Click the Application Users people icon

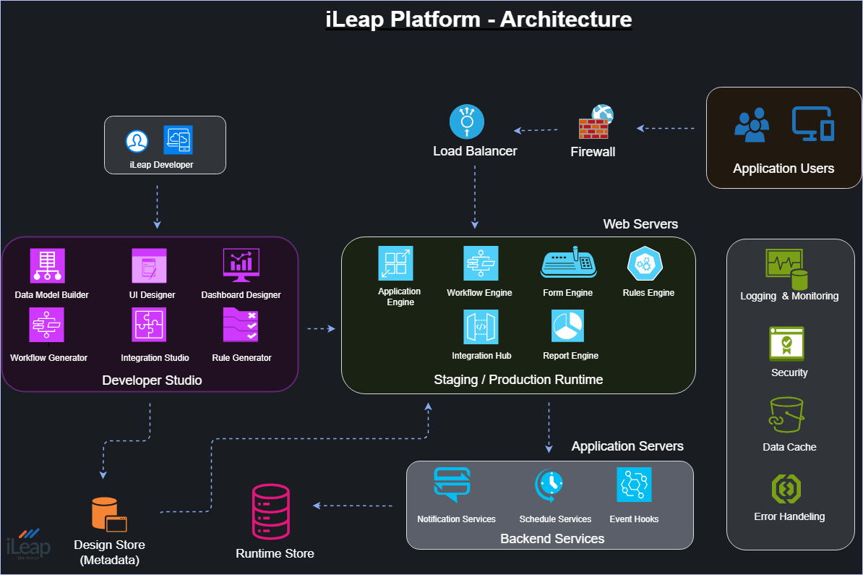[x=751, y=125]
